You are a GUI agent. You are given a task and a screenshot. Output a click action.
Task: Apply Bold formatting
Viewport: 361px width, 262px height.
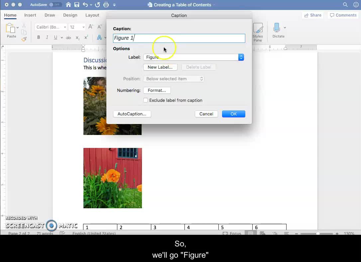pyautogui.click(x=39, y=37)
